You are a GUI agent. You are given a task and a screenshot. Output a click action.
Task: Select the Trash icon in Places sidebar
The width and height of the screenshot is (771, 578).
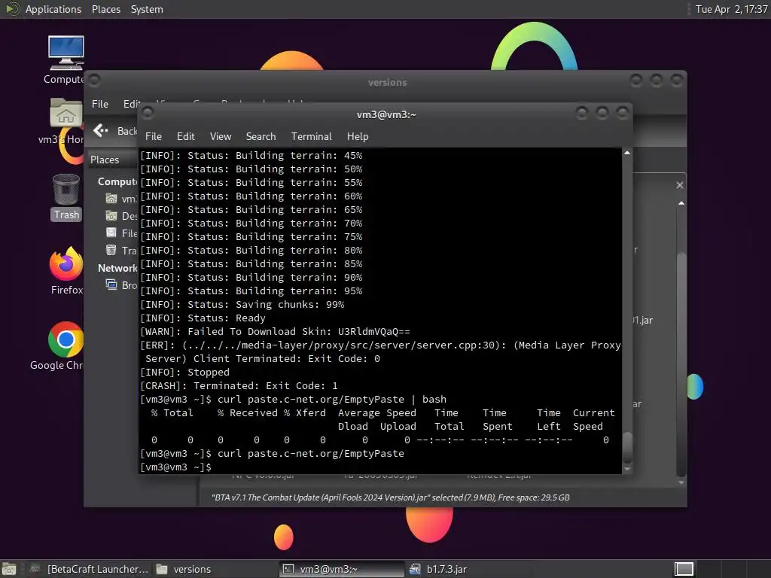pyautogui.click(x=111, y=250)
